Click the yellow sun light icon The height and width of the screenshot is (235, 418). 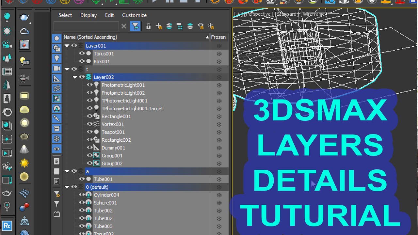pyautogui.click(x=24, y=163)
